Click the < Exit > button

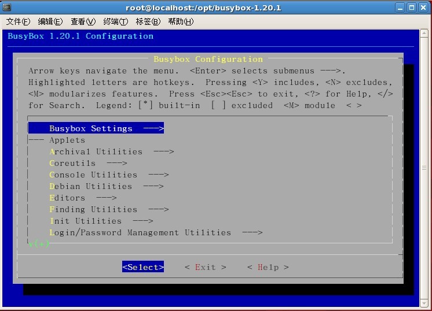pyautogui.click(x=206, y=267)
